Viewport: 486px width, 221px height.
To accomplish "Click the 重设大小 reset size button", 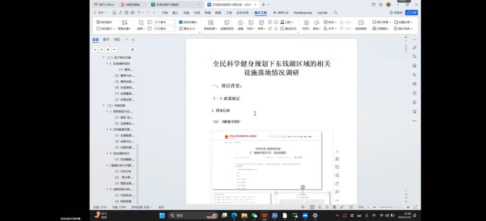I will (x=187, y=29).
